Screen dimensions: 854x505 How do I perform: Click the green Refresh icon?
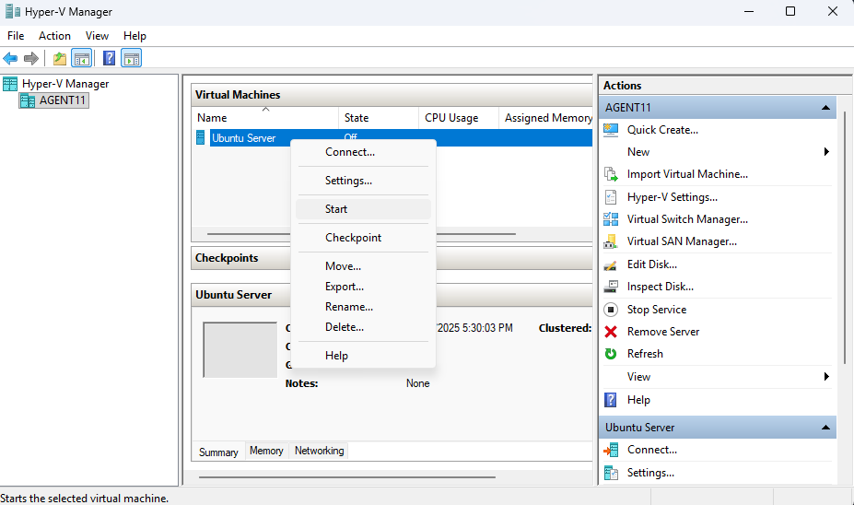pos(611,354)
